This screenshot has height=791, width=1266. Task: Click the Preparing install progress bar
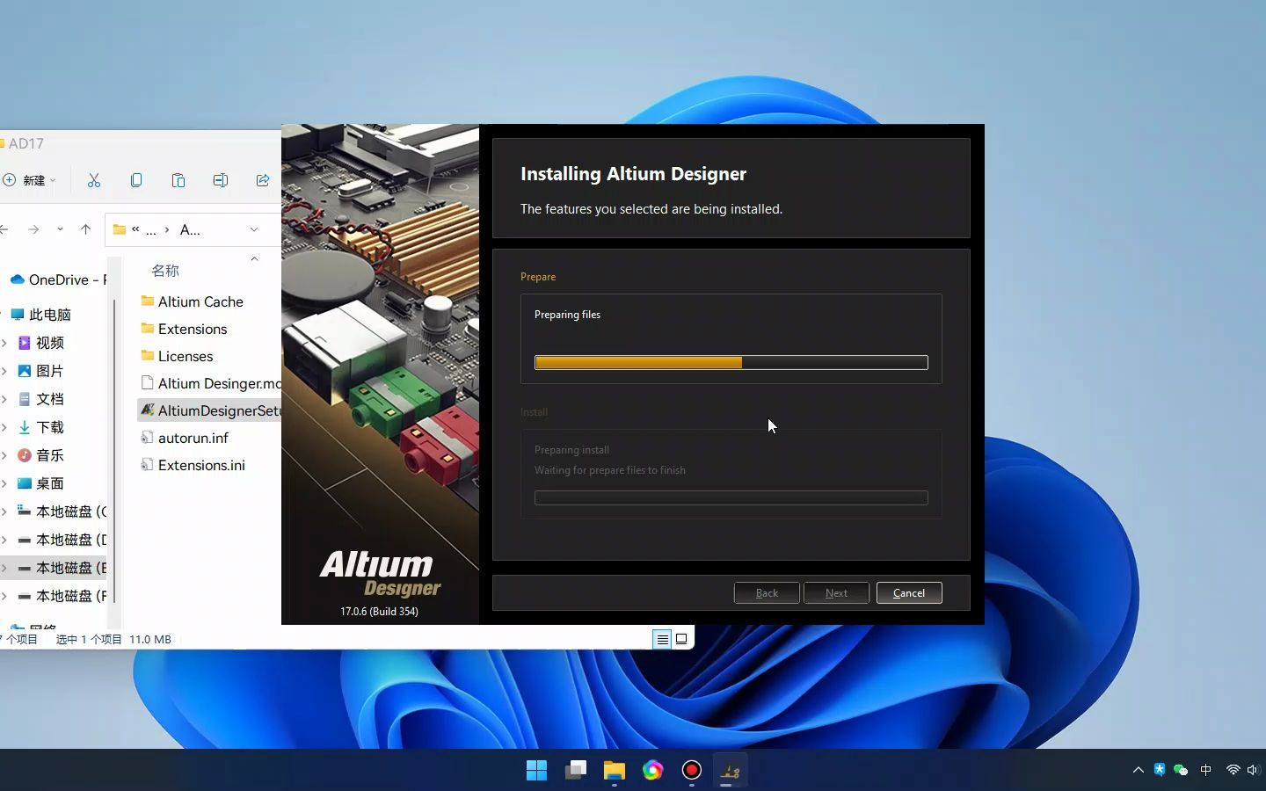coord(731,497)
